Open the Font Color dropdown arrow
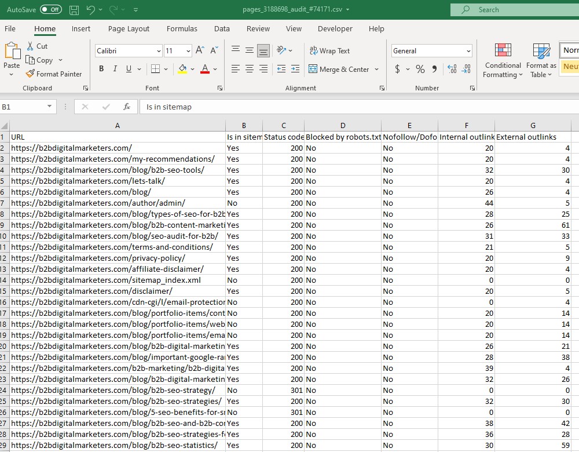 215,69
